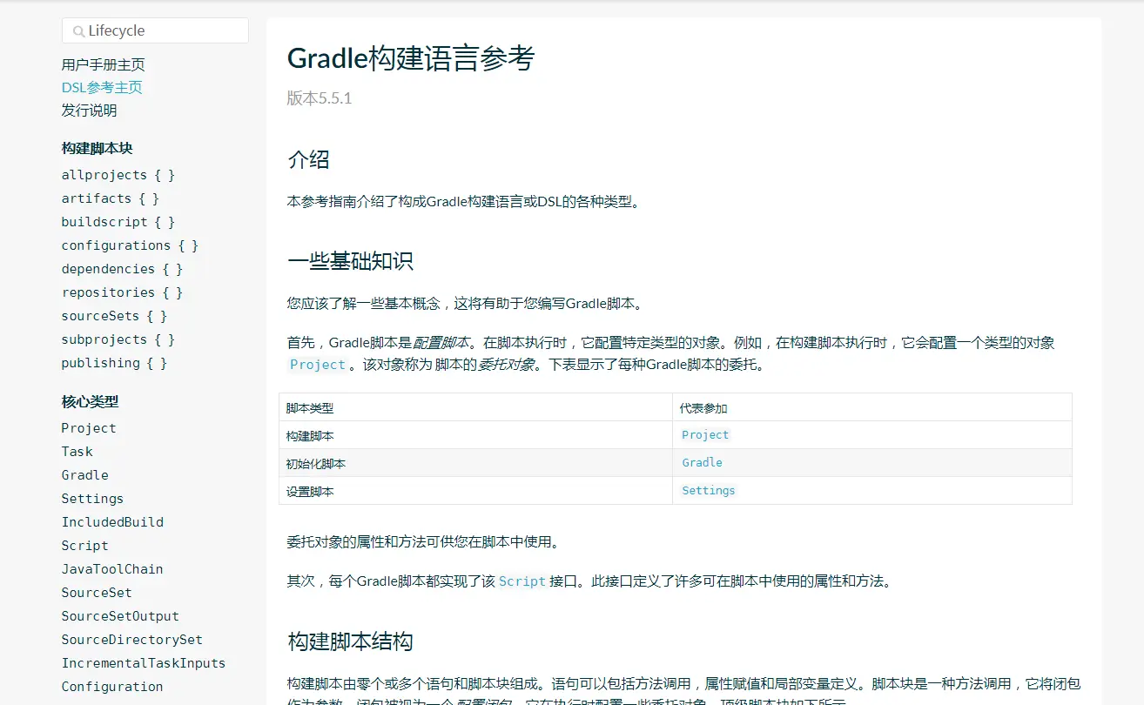The height and width of the screenshot is (705, 1144).
Task: Click the magnifier icon in the search box
Action: (x=78, y=31)
